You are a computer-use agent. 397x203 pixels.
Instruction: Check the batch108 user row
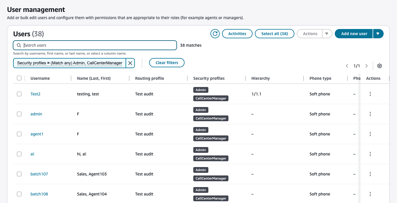coord(19,194)
